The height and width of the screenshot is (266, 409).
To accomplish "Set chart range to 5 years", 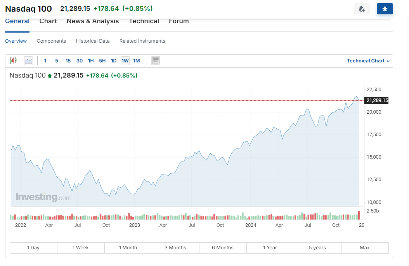I will point(317,248).
